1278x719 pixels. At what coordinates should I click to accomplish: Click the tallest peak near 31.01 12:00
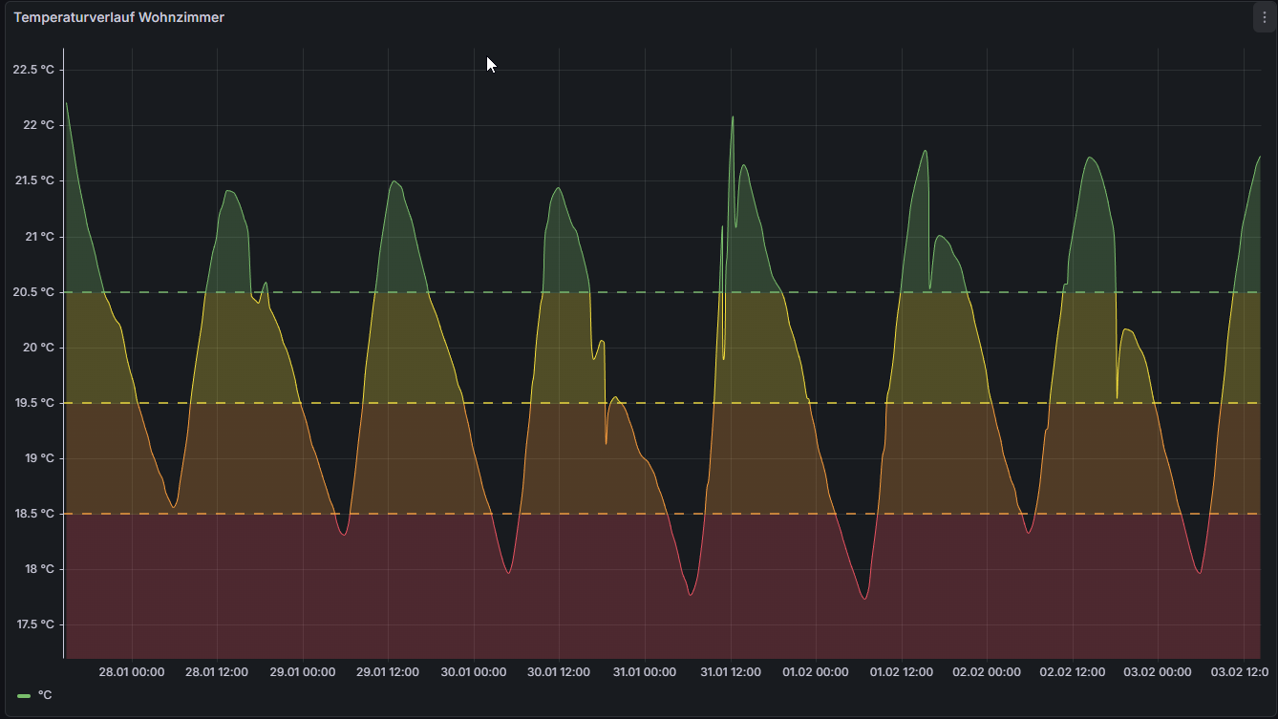pos(733,117)
